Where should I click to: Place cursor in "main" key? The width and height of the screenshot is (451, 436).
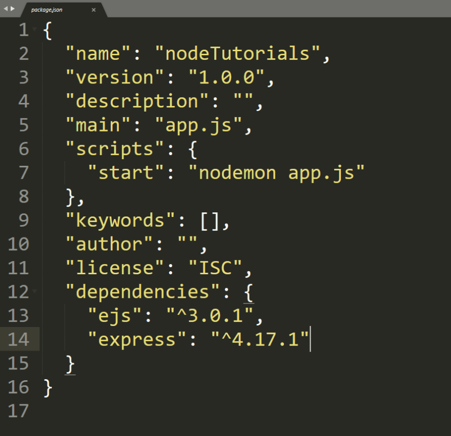(x=98, y=125)
